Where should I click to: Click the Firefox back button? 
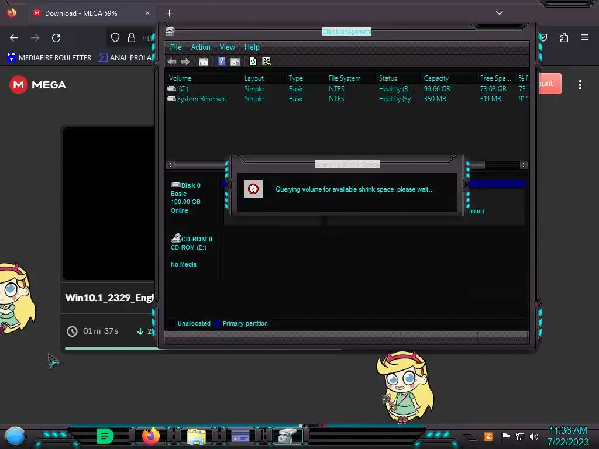pos(14,38)
